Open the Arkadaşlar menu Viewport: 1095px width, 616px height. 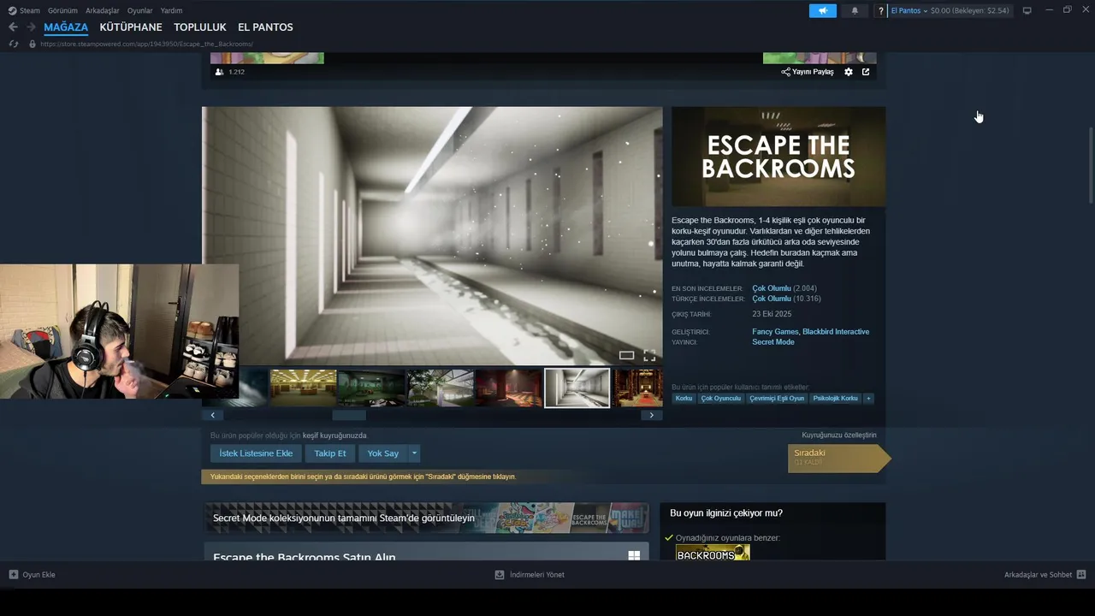tap(103, 10)
